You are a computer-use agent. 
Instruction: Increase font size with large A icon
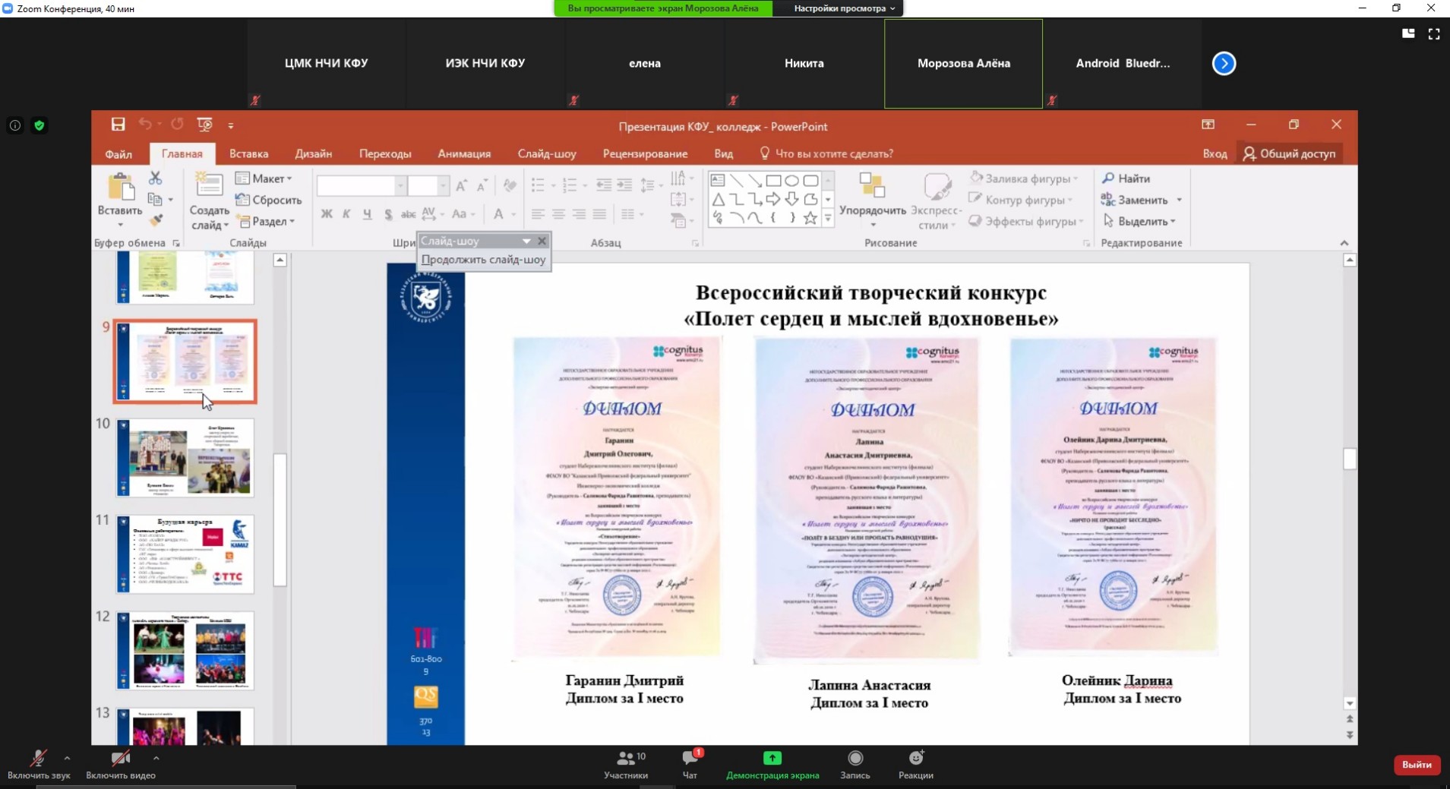[x=461, y=185]
